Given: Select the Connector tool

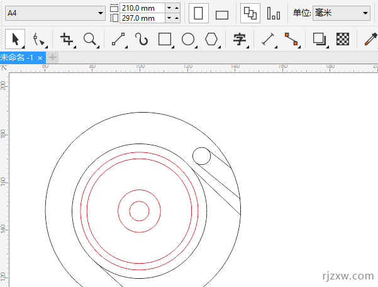Looking at the screenshot, I should pos(291,40).
